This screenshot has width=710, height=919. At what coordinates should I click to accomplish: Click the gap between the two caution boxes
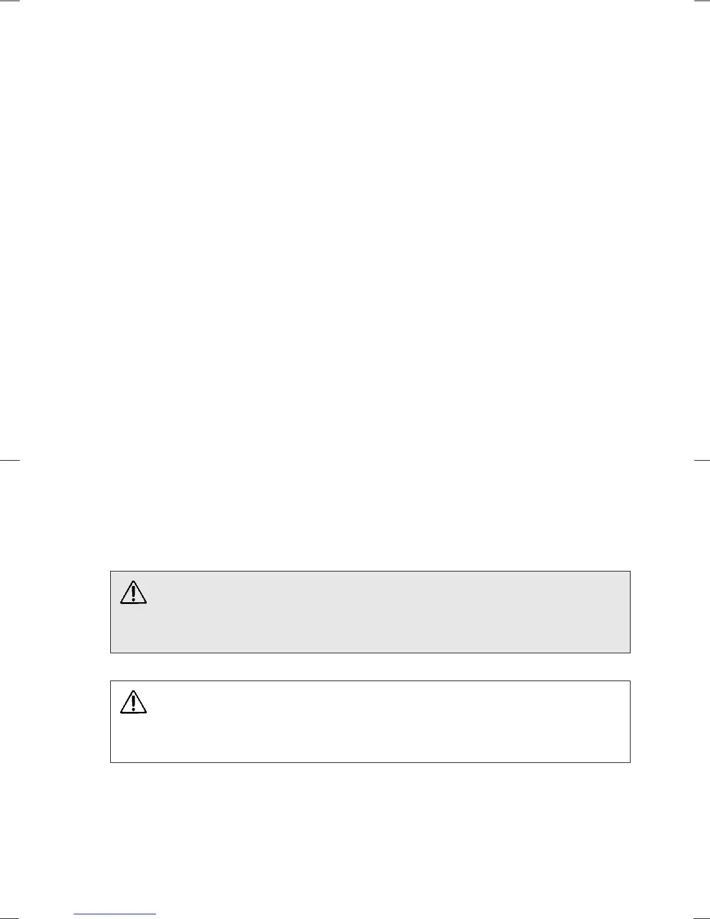point(370,667)
